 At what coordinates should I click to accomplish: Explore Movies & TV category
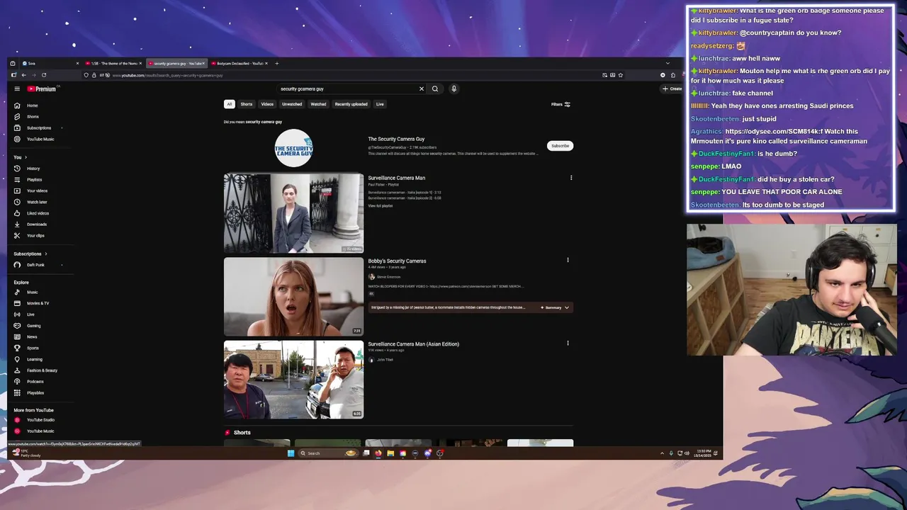coord(37,303)
